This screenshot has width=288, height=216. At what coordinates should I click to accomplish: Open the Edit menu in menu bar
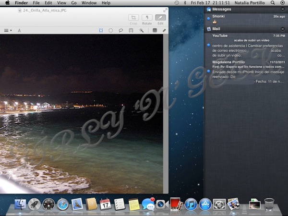(48, 3)
